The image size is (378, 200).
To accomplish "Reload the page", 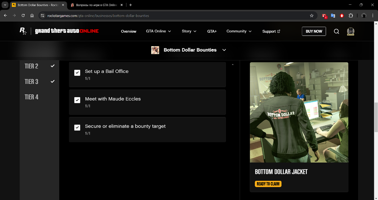I will point(23,15).
